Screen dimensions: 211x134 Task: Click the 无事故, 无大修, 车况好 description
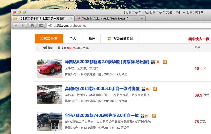click(82, 68)
